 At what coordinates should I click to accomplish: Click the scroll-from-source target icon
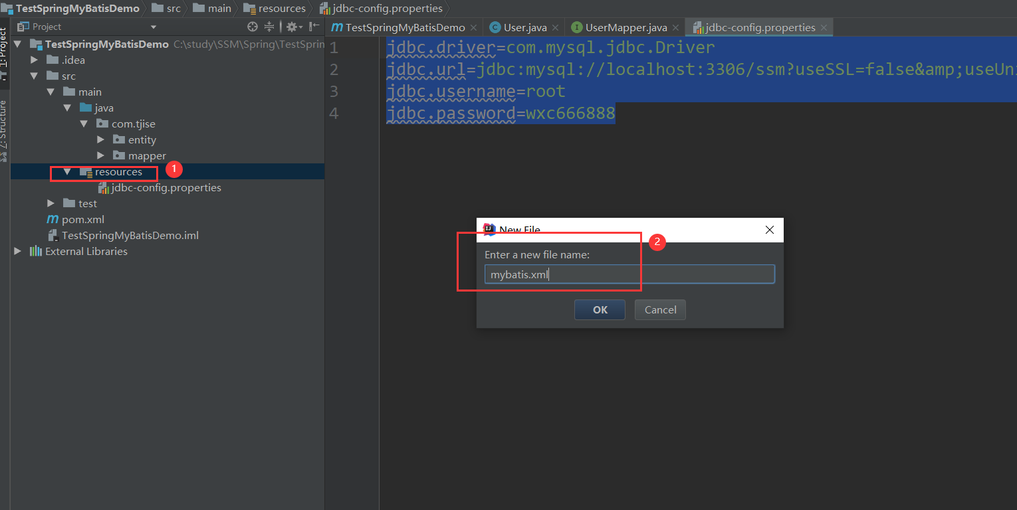pos(253,27)
